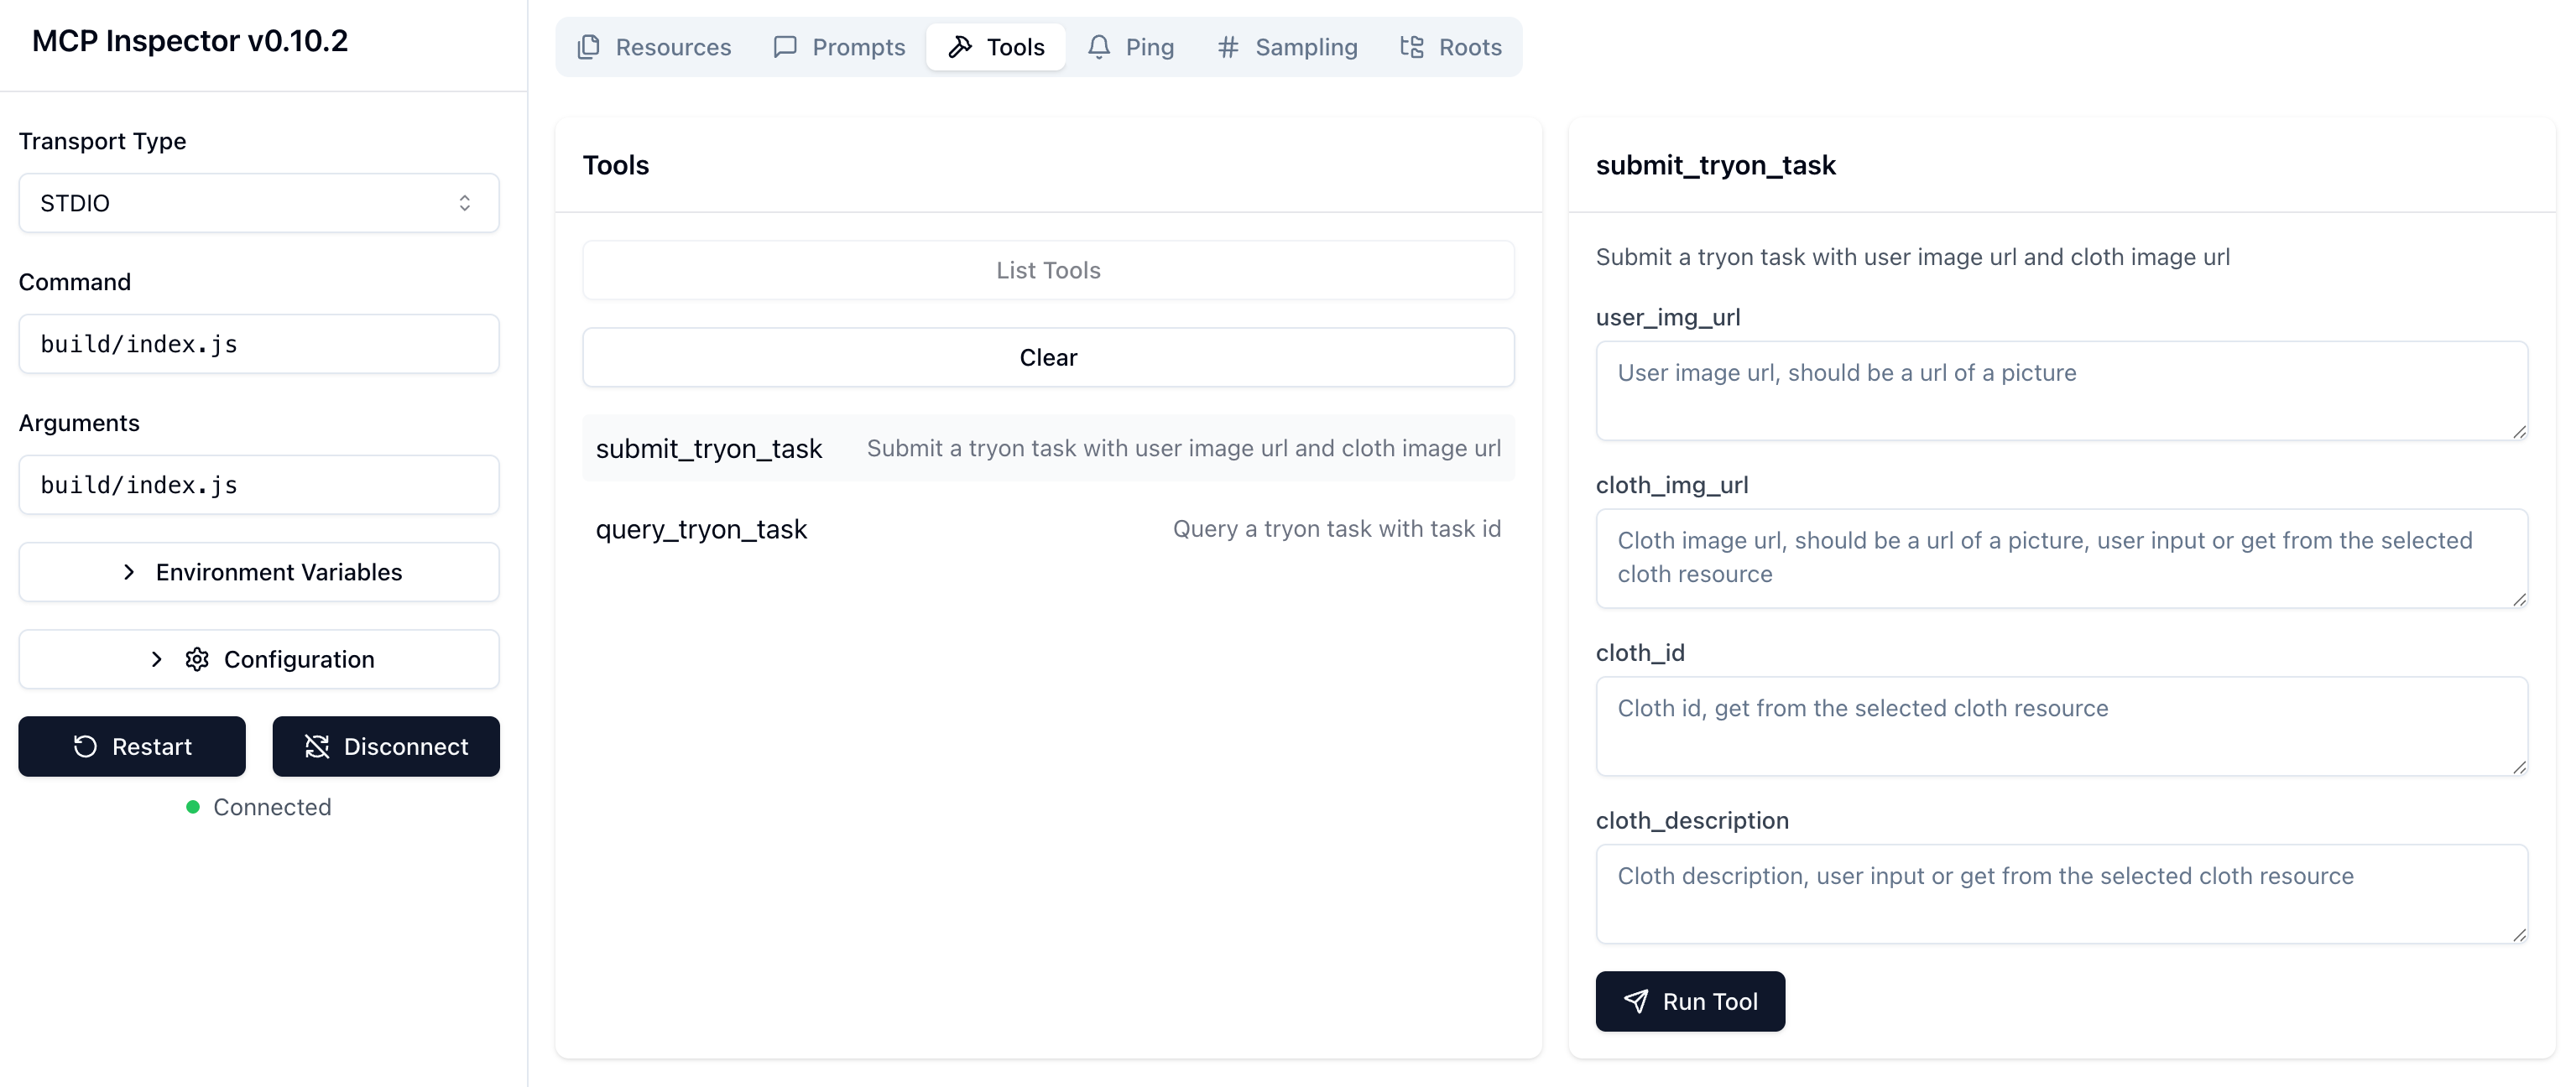Expand the Configuration section chevron

tap(157, 659)
